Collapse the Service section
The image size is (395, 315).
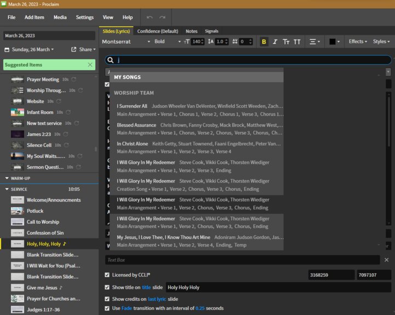[7, 189]
